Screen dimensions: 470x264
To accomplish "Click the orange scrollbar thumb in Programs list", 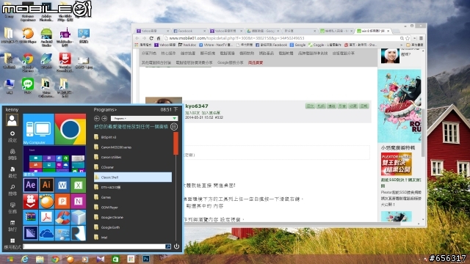I will pos(176,144).
